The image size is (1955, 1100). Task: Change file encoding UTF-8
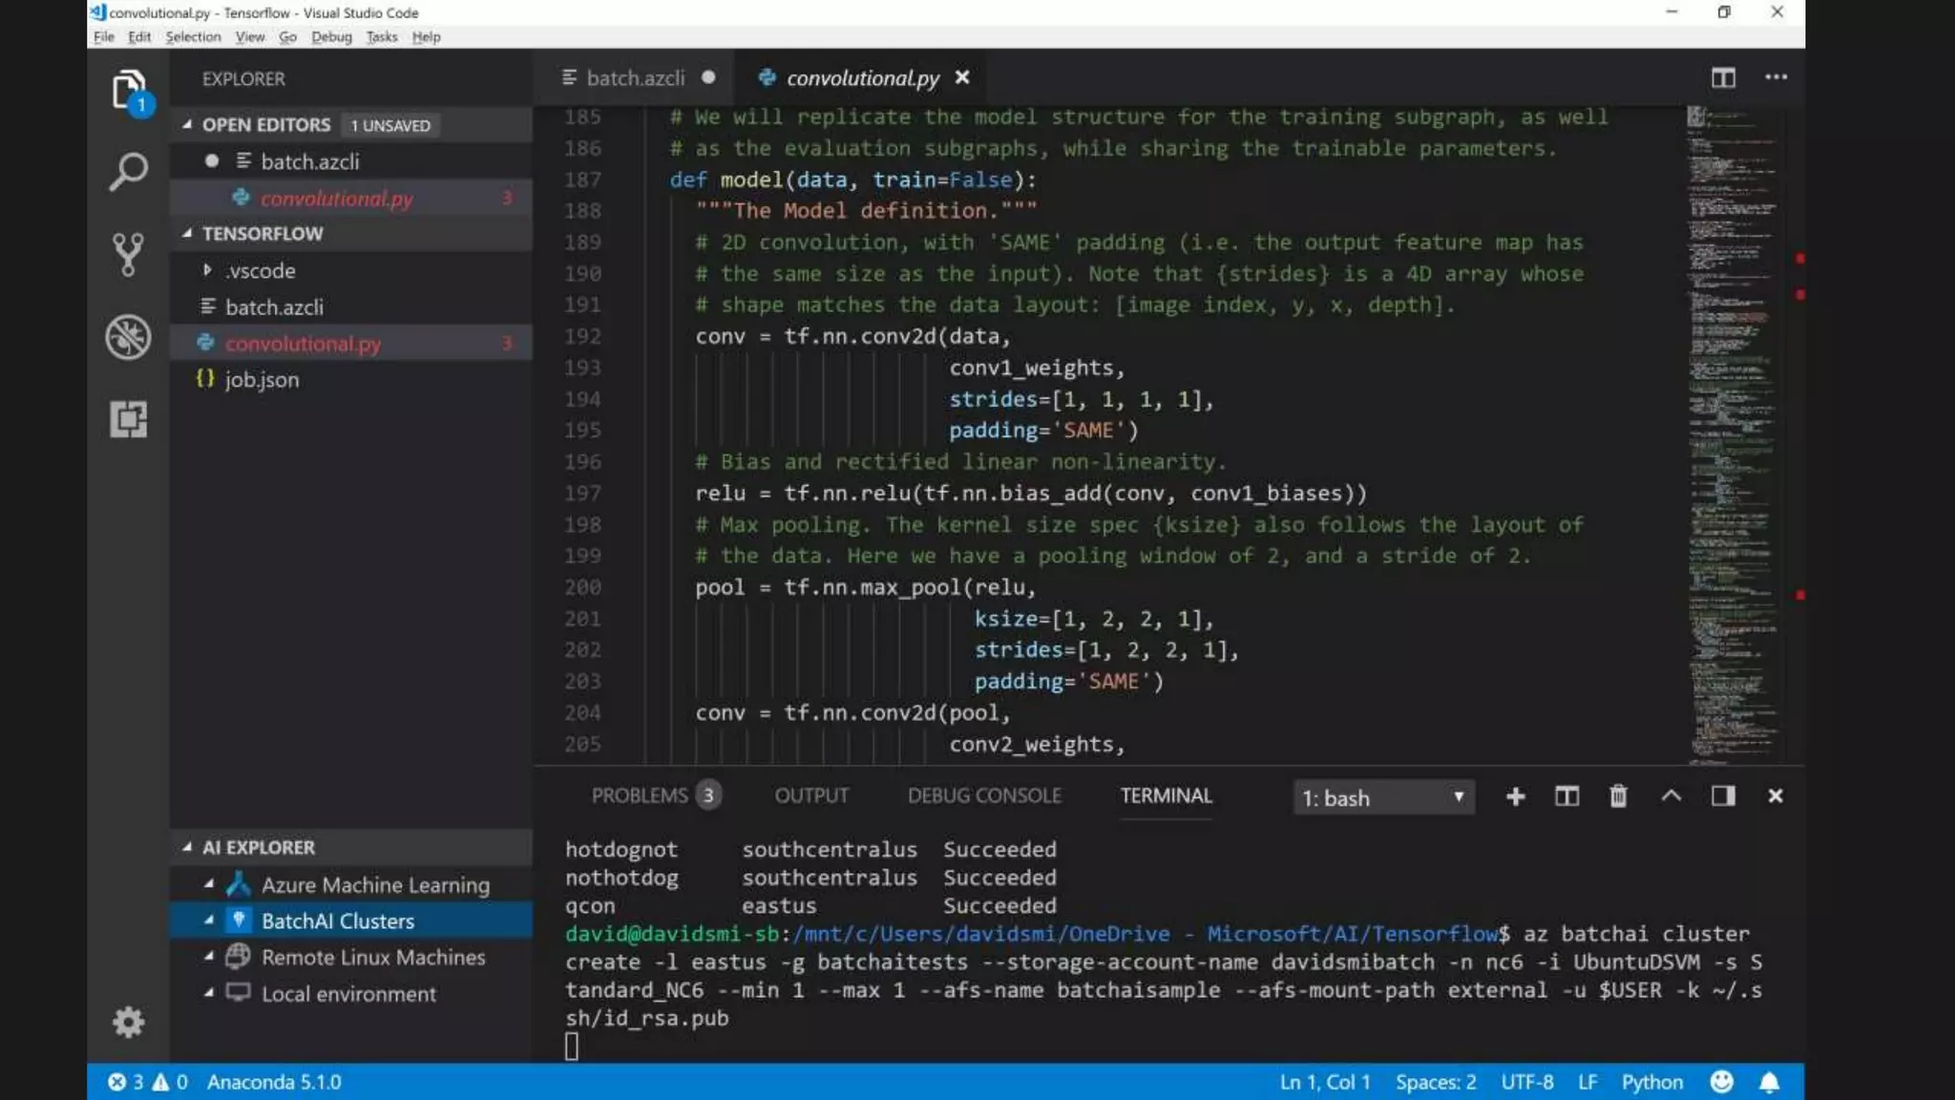(x=1526, y=1082)
